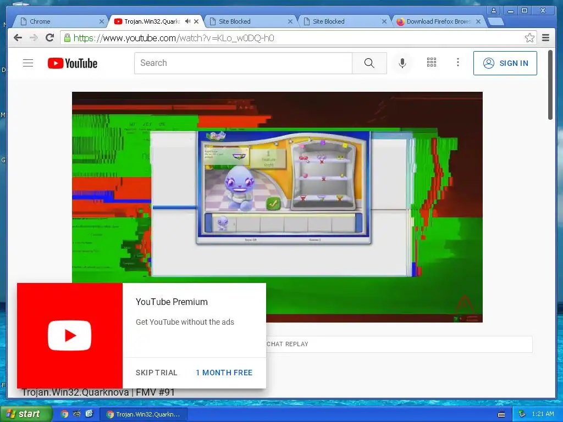Open the YouTube guide hamburger menu
The width and height of the screenshot is (563, 422).
(28, 63)
